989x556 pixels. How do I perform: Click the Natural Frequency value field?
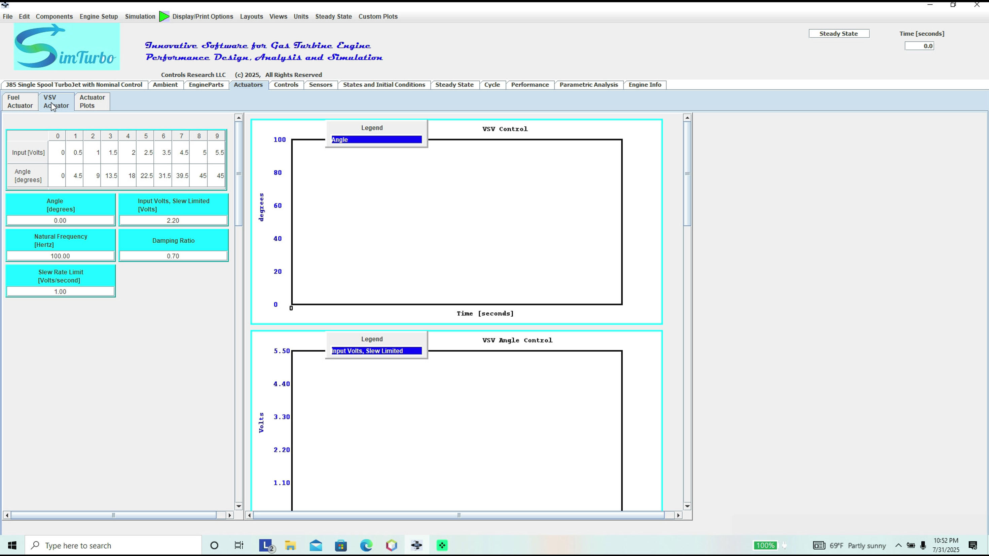(60, 256)
